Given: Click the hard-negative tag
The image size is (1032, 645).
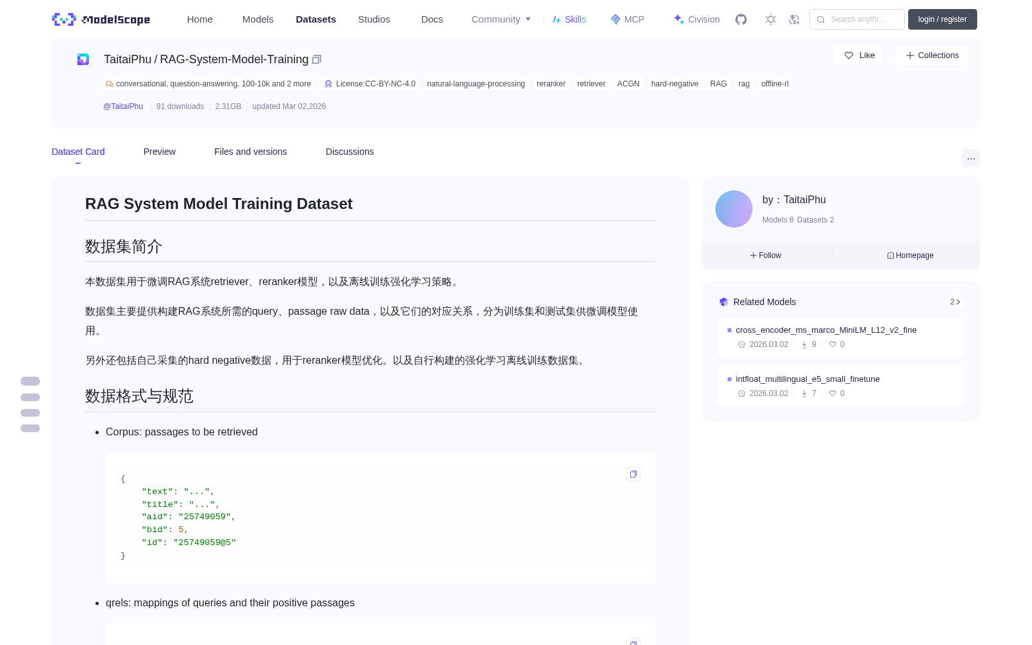Looking at the screenshot, I should (x=675, y=84).
